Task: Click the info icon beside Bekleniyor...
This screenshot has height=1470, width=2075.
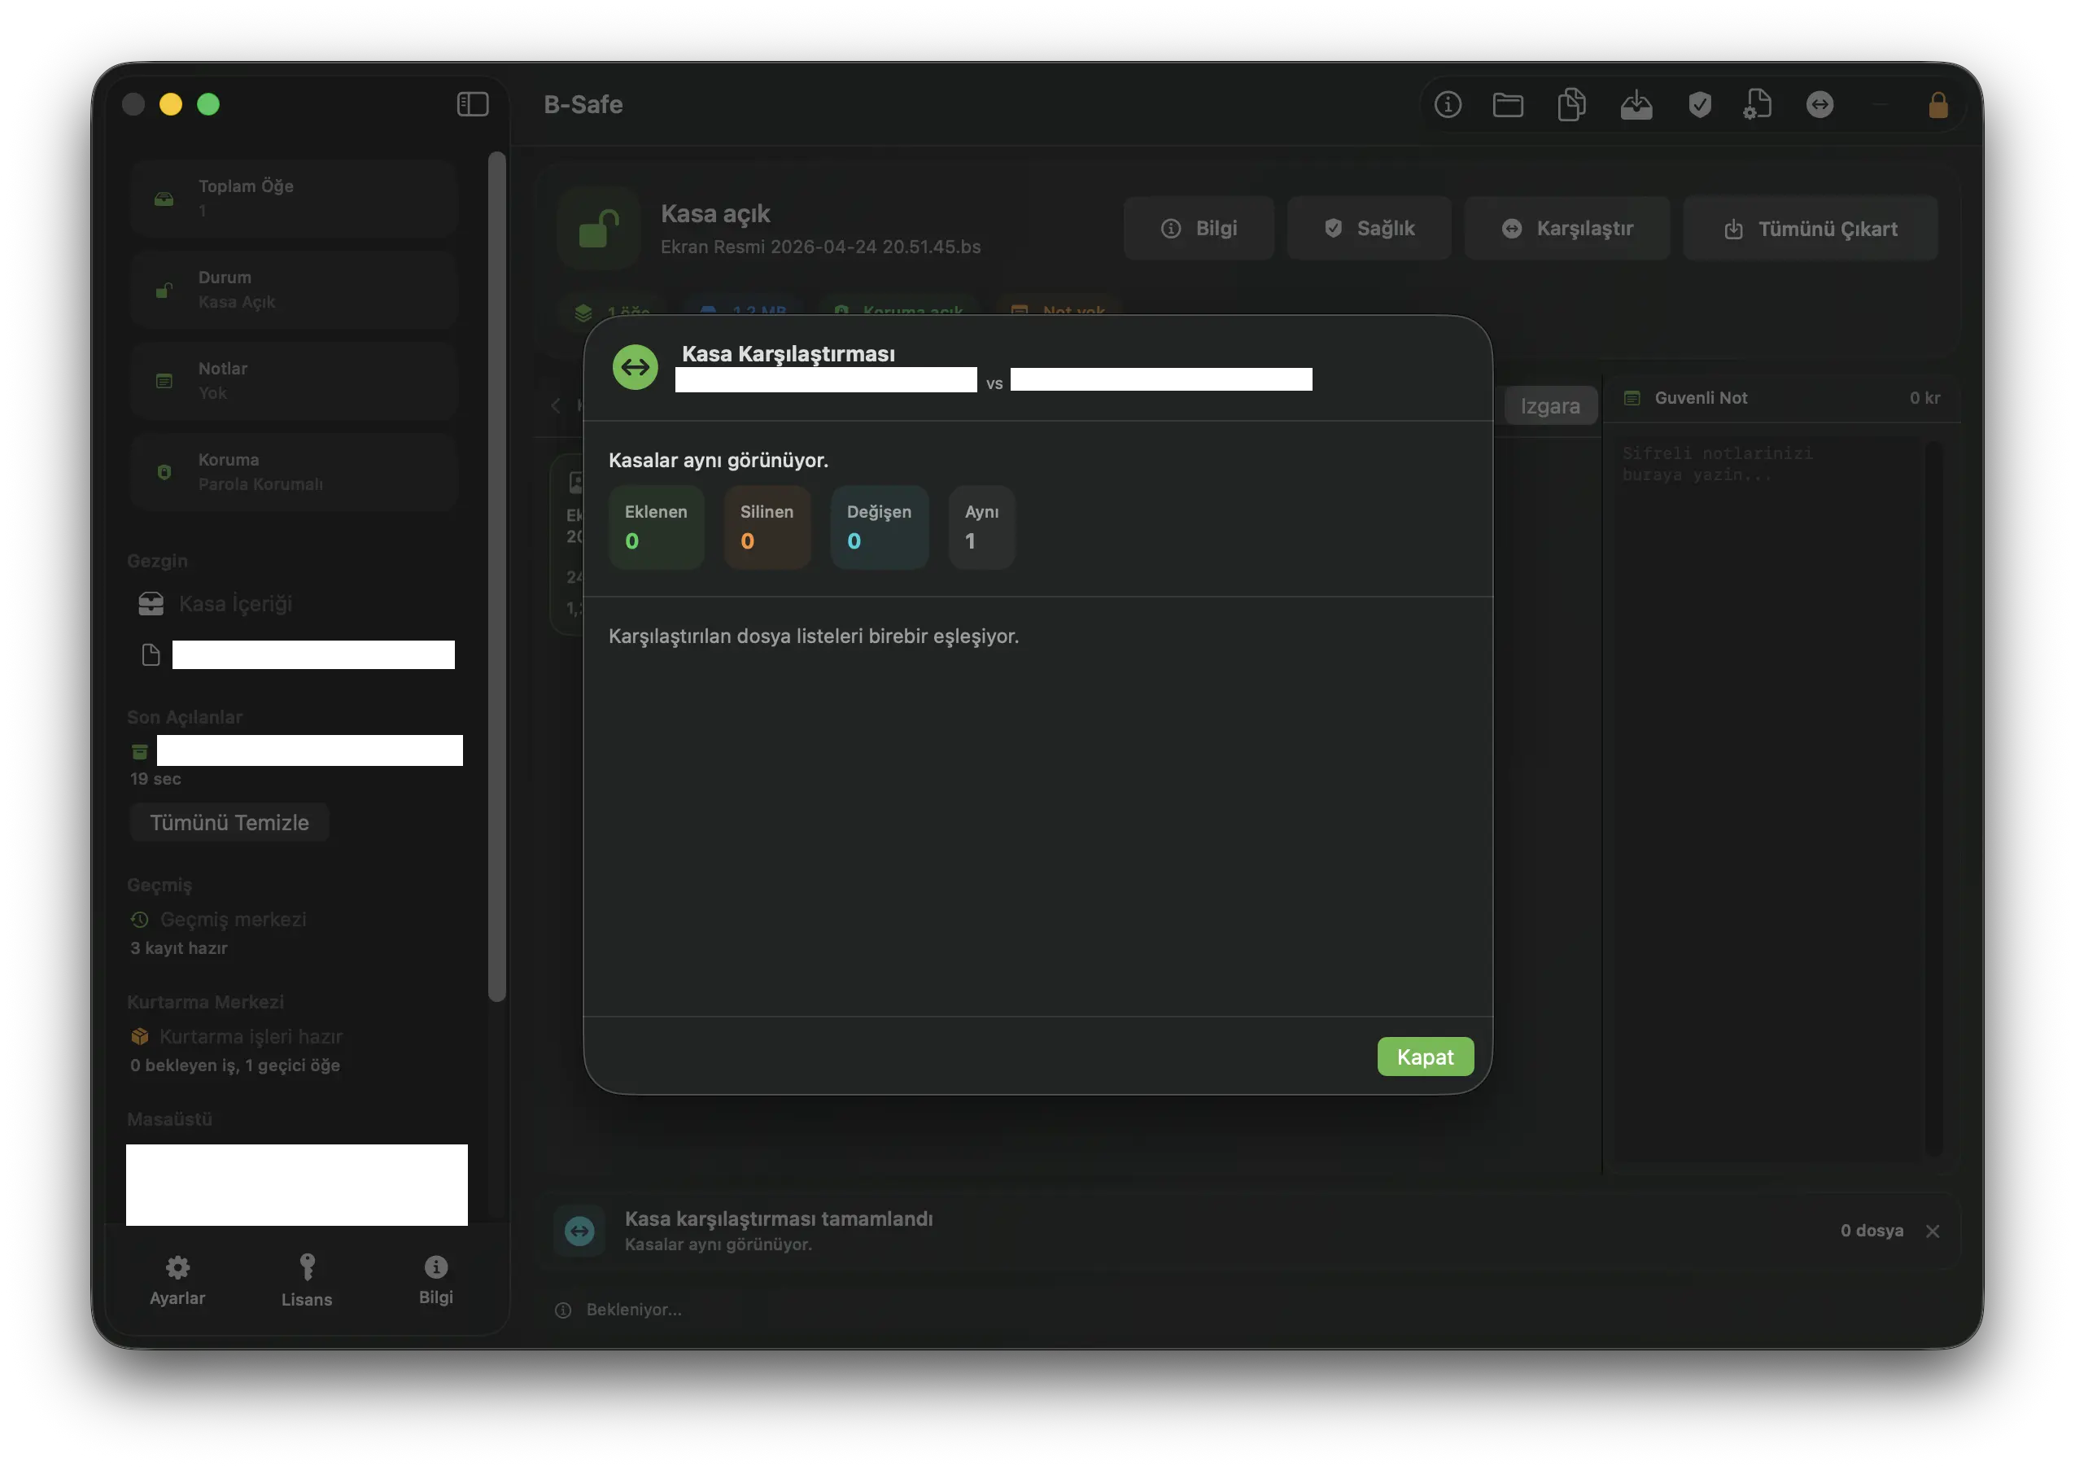Action: (563, 1310)
